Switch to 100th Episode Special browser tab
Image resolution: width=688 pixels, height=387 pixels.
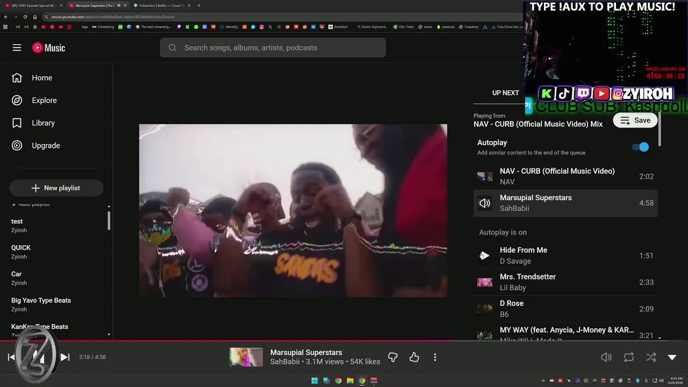tap(33, 5)
